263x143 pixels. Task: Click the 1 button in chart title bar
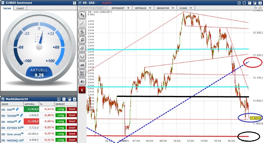250,3
